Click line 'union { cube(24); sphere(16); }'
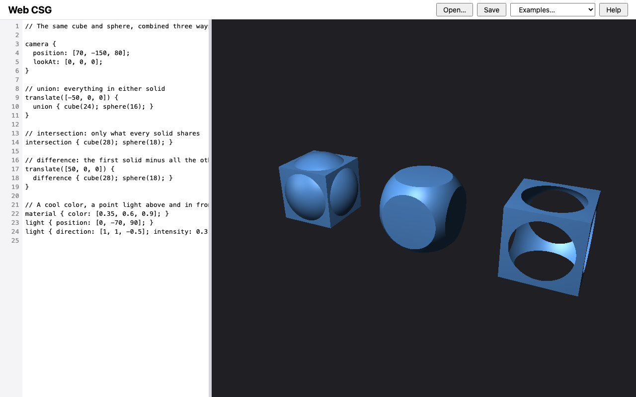The image size is (636, 397). 93,107
